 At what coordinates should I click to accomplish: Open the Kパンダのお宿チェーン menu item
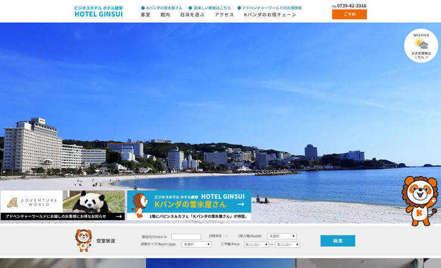(x=270, y=15)
